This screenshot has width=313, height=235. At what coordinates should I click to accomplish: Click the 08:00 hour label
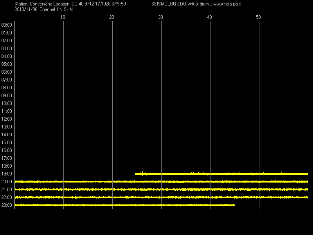[7, 87]
